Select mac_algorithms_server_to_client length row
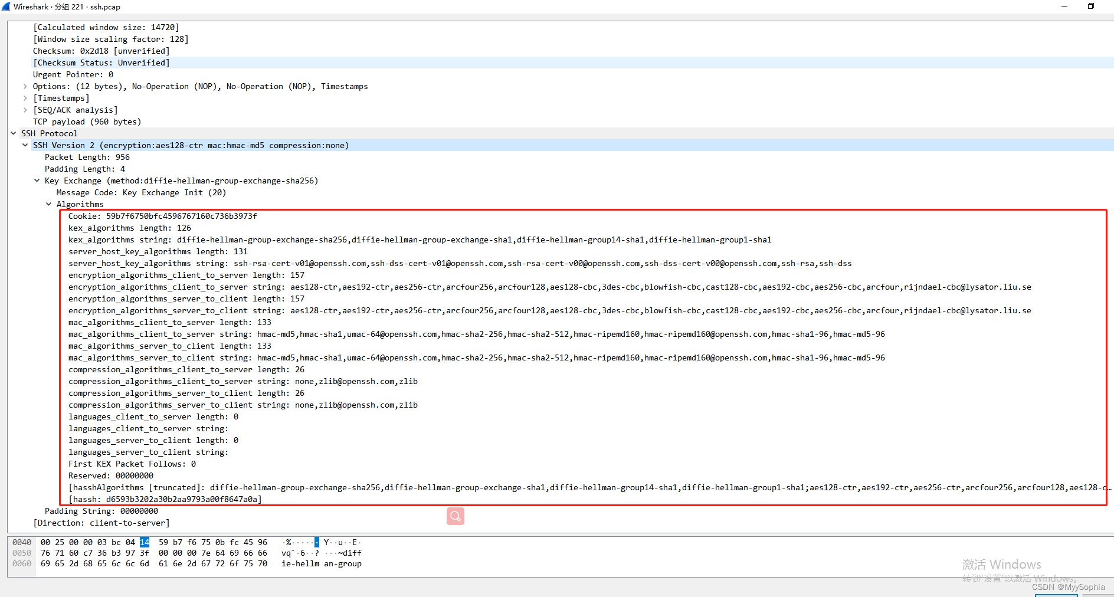Image resolution: width=1114 pixels, height=597 pixels. click(170, 346)
